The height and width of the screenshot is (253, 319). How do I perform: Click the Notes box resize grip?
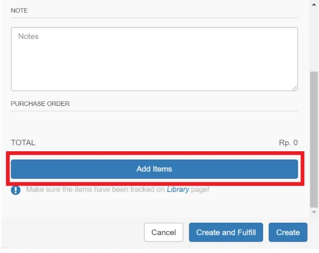tap(295, 88)
